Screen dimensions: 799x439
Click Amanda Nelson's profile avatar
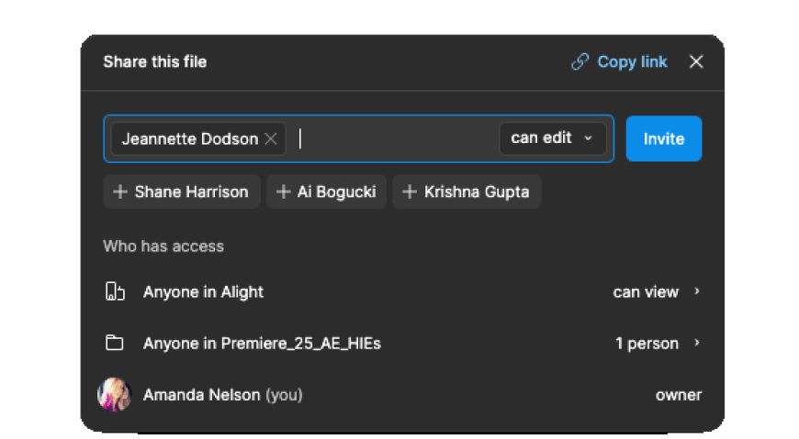(x=115, y=395)
